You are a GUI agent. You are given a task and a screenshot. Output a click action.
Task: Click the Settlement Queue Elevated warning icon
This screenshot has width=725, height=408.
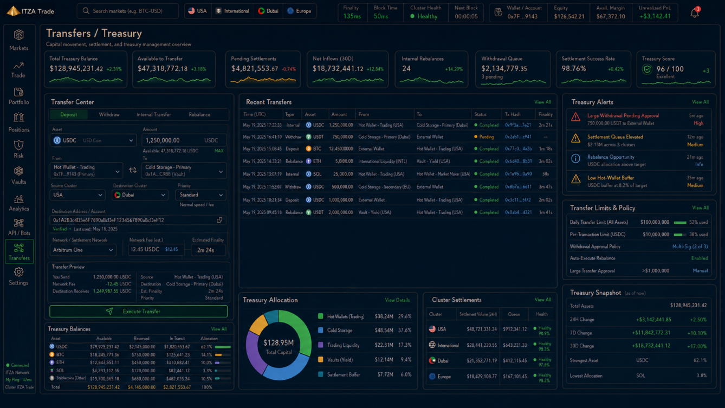coord(575,139)
